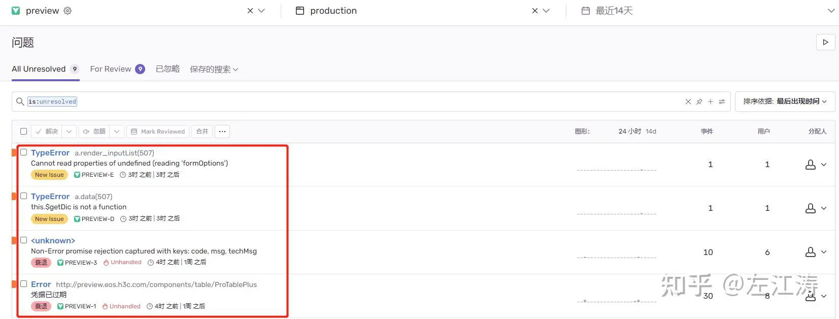Viewport: 839px width, 319px height.
Task: Select the <unknown> issue checkbox
Action: [23, 240]
